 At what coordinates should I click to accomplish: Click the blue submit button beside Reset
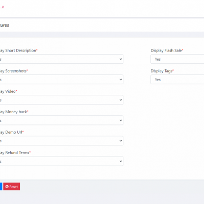pyautogui.click(x=1, y=187)
